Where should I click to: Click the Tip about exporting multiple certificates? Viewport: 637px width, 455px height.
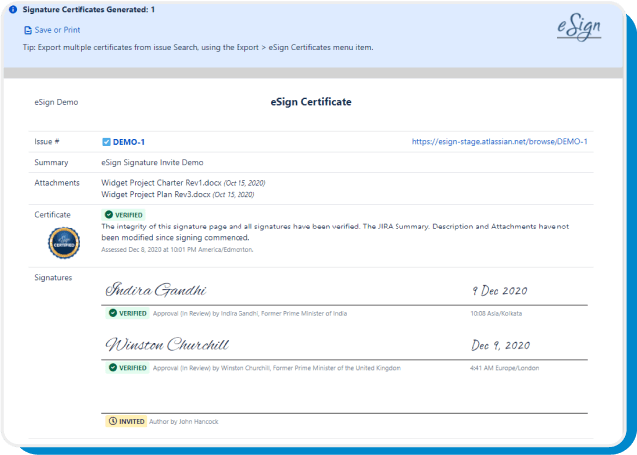(198, 47)
